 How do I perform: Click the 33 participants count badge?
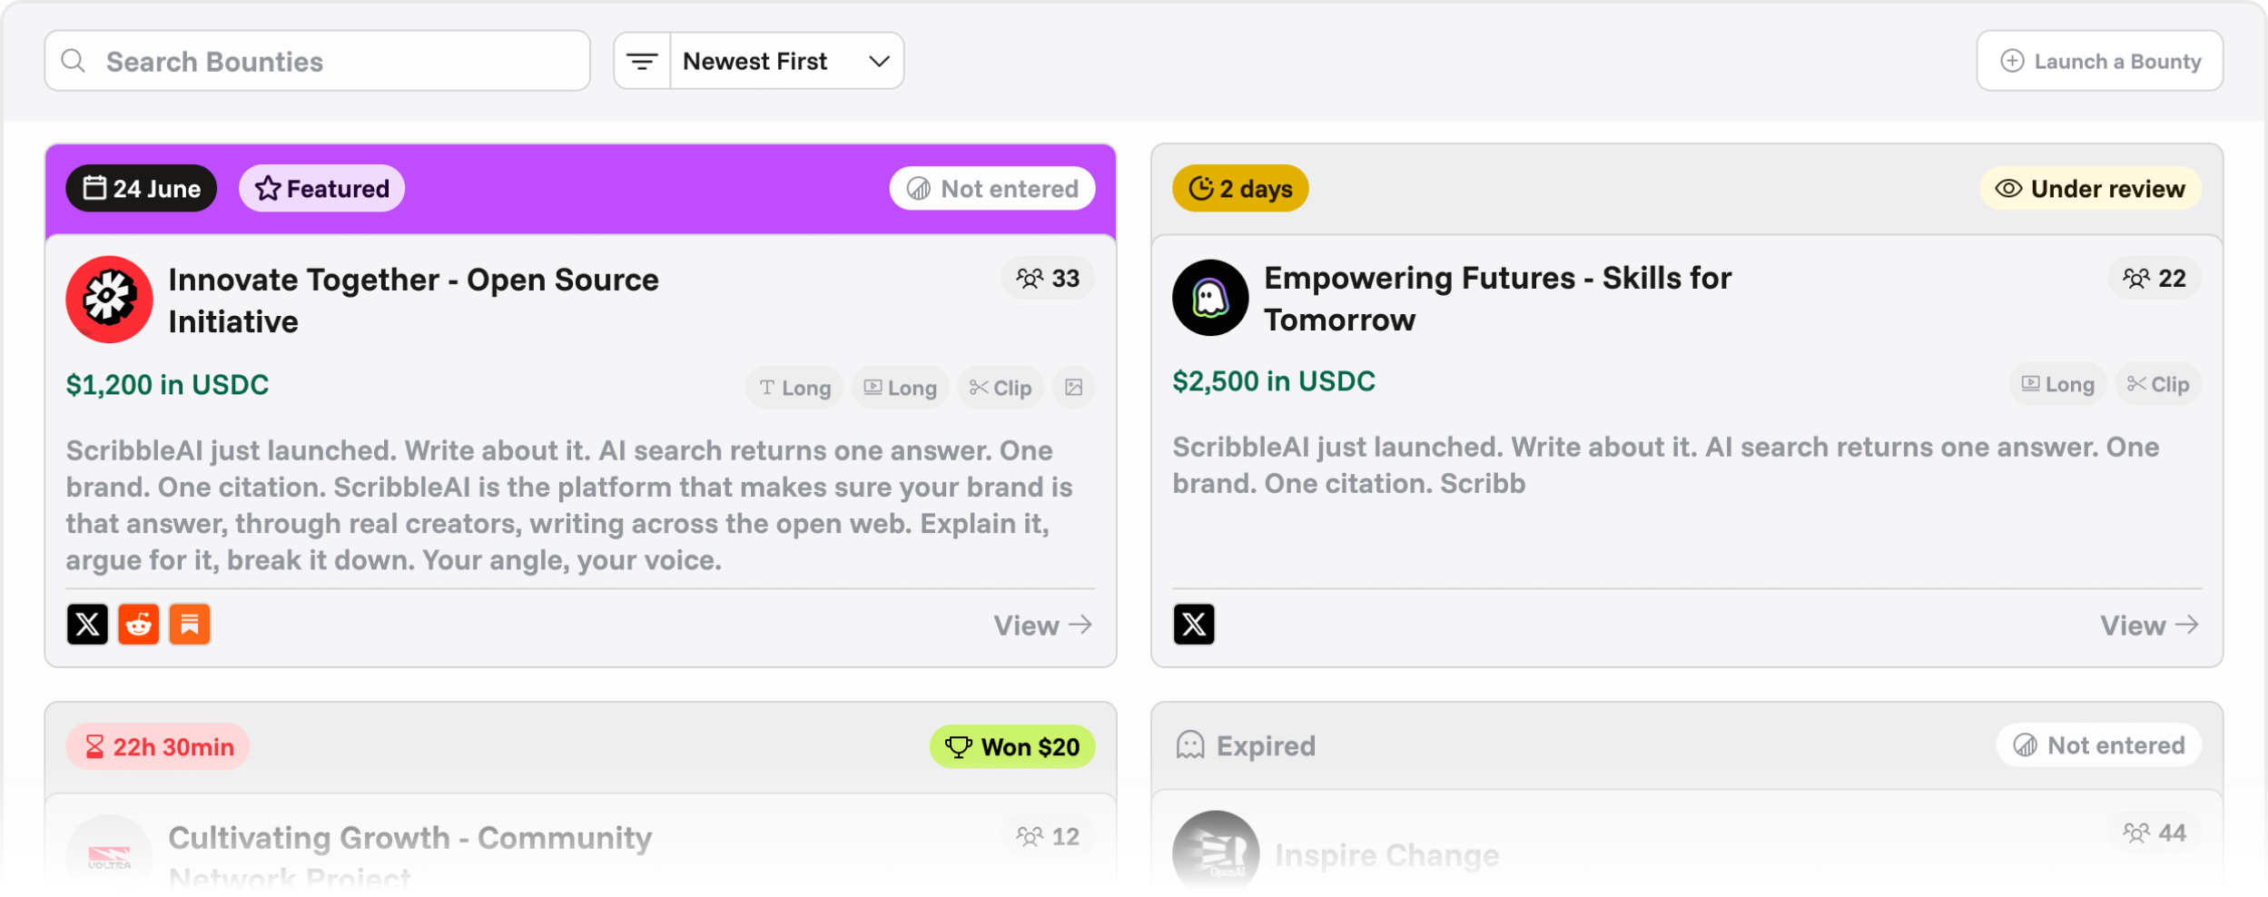[1048, 278]
